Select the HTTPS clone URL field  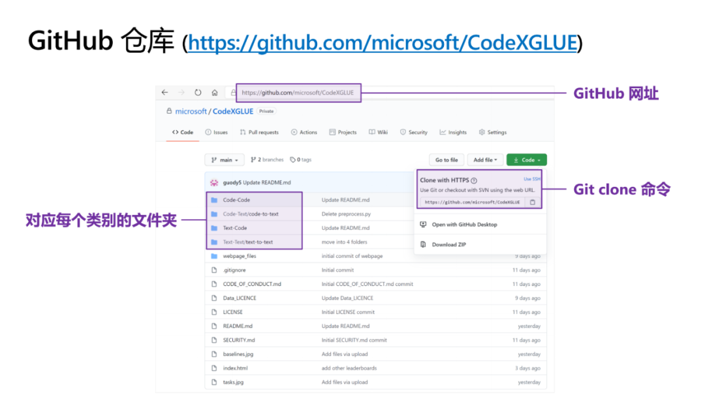[x=472, y=202]
